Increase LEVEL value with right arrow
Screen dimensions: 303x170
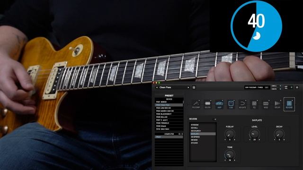259,140
